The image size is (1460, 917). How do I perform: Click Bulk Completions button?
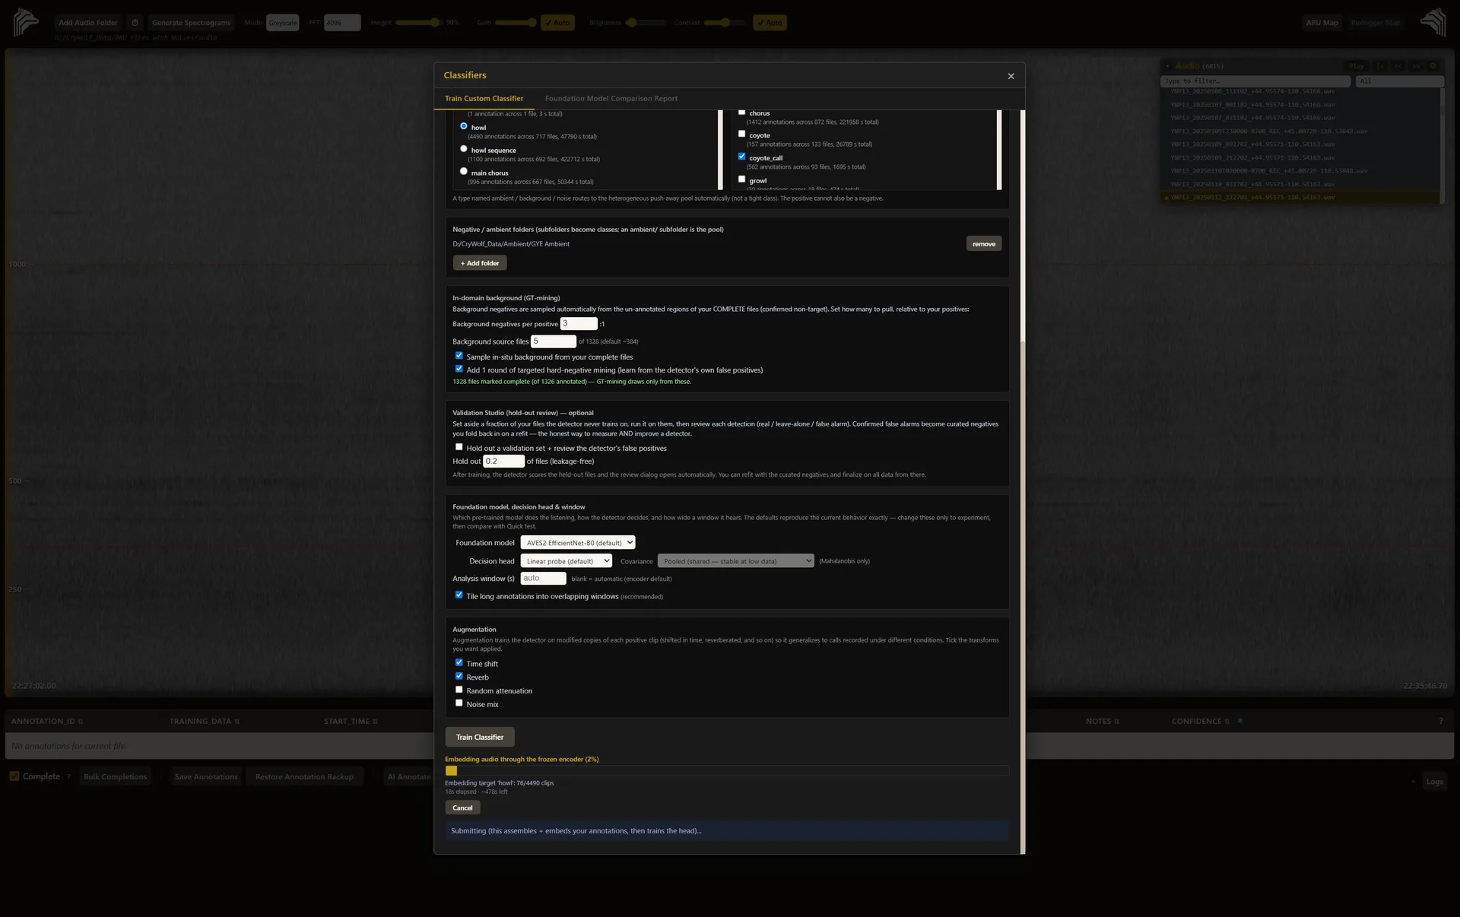pyautogui.click(x=115, y=777)
